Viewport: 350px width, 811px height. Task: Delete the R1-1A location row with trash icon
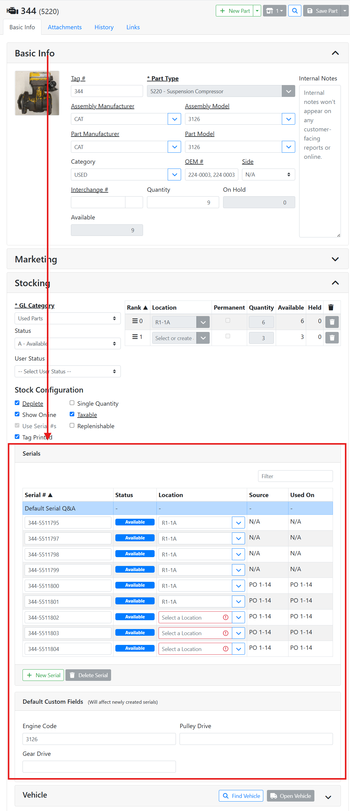tap(331, 322)
